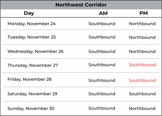Viewport: 162px width, 116px height.
Task: Click red Southbound in Friday's PM cell
Action: [142, 80]
